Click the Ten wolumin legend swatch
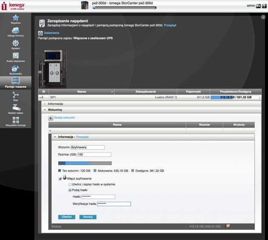Viewport: 268px width, 240px height. [60, 171]
